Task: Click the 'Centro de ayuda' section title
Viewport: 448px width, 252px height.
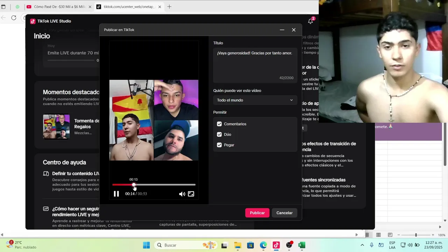Action: point(64,162)
